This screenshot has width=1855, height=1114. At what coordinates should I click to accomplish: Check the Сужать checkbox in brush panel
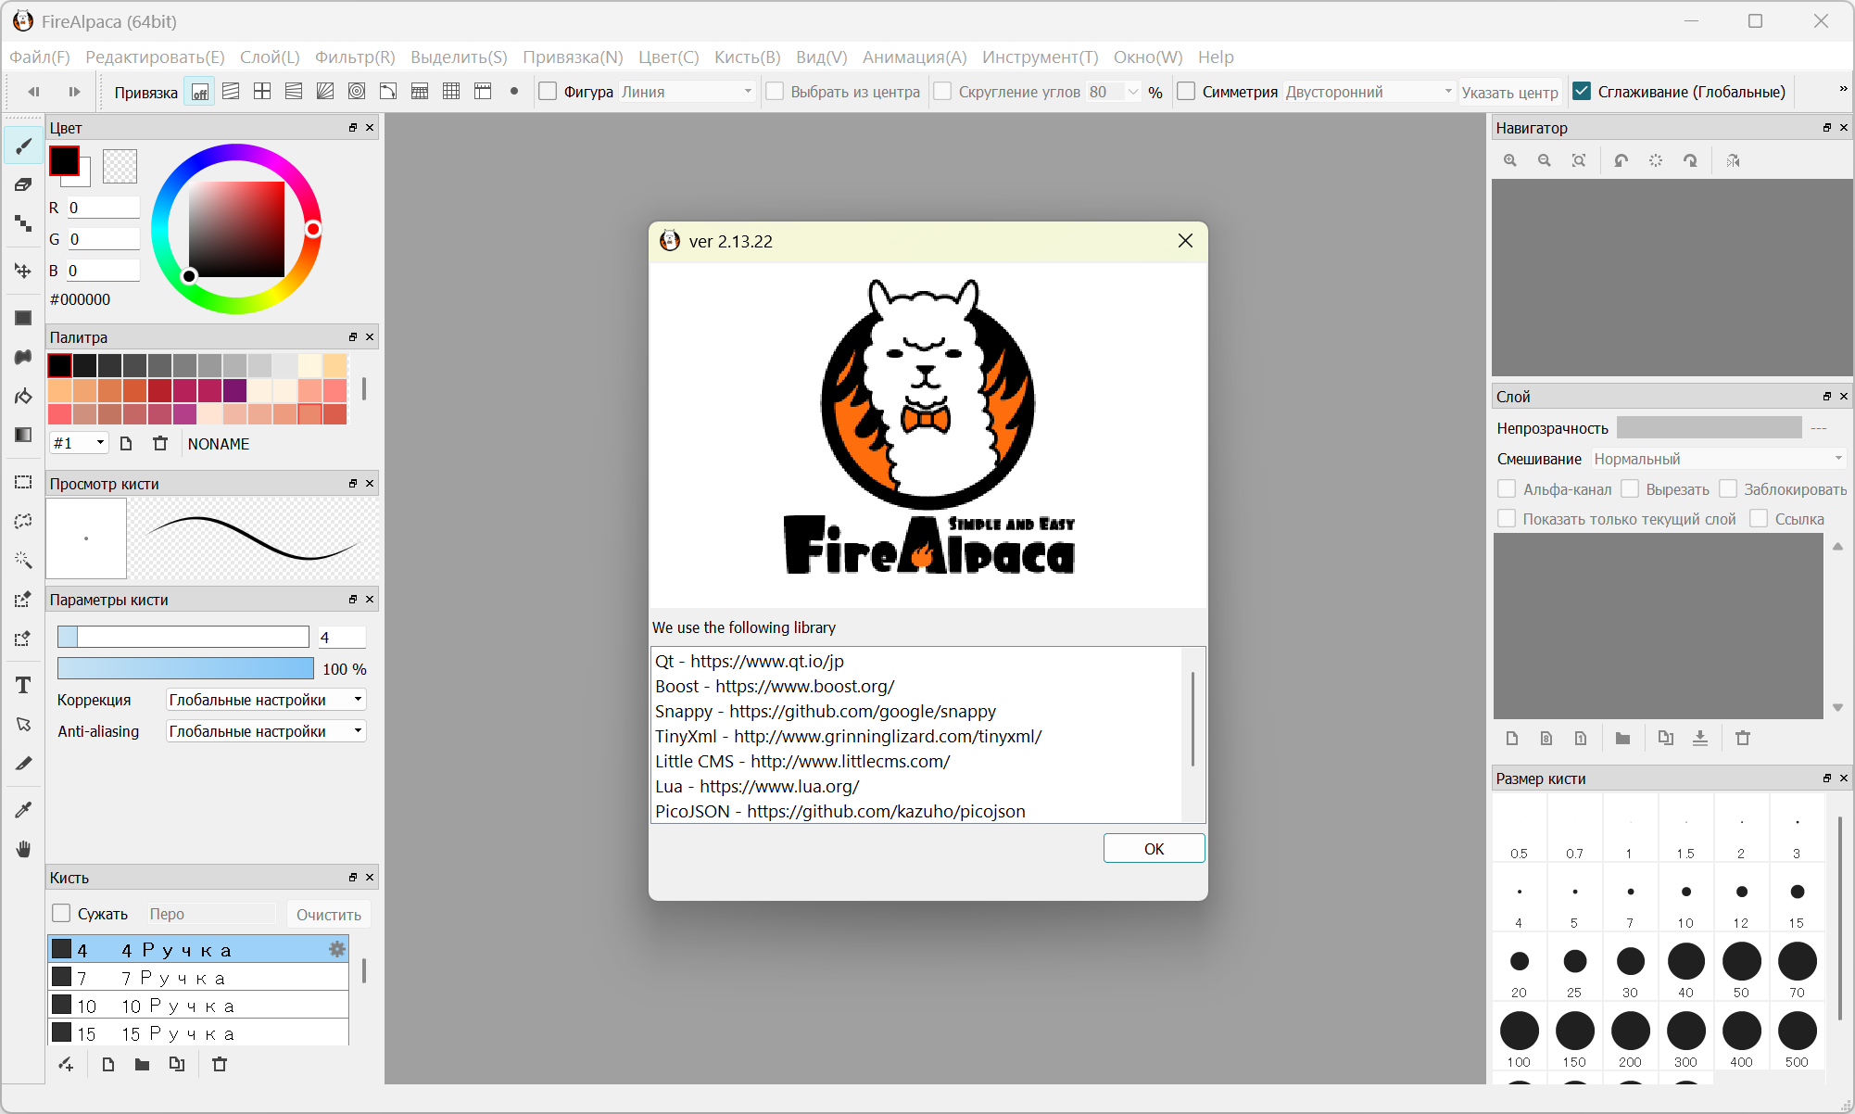tap(61, 913)
